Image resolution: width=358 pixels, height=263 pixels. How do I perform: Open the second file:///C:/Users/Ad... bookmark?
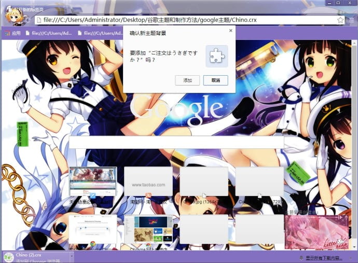[x=100, y=33]
